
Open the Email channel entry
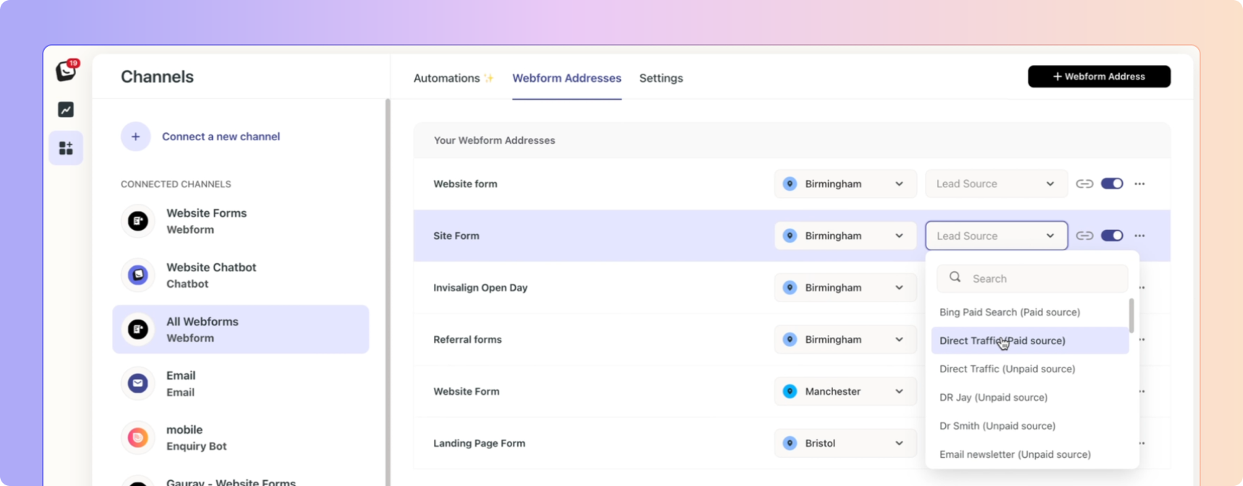(x=240, y=383)
